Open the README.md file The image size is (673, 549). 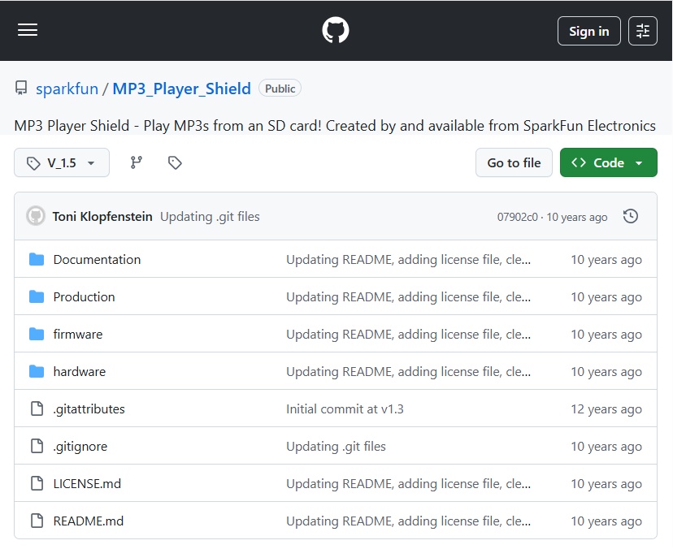pyautogui.click(x=89, y=521)
